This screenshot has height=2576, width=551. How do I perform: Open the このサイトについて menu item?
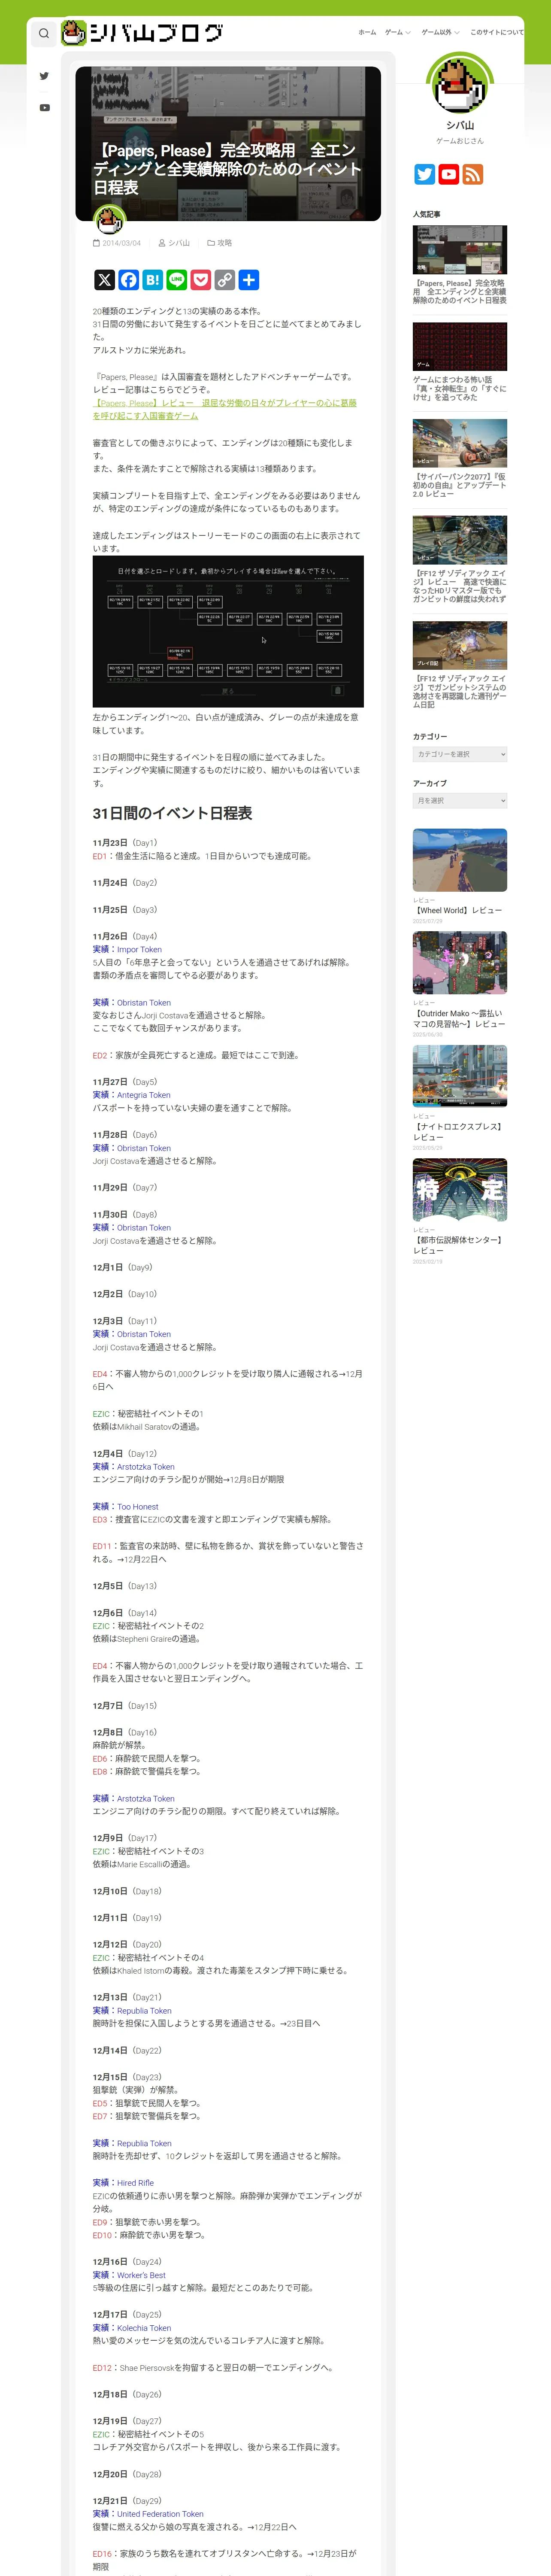coord(497,32)
